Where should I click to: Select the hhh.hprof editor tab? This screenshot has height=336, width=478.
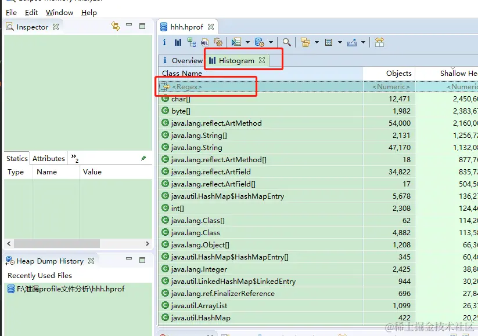click(x=186, y=27)
